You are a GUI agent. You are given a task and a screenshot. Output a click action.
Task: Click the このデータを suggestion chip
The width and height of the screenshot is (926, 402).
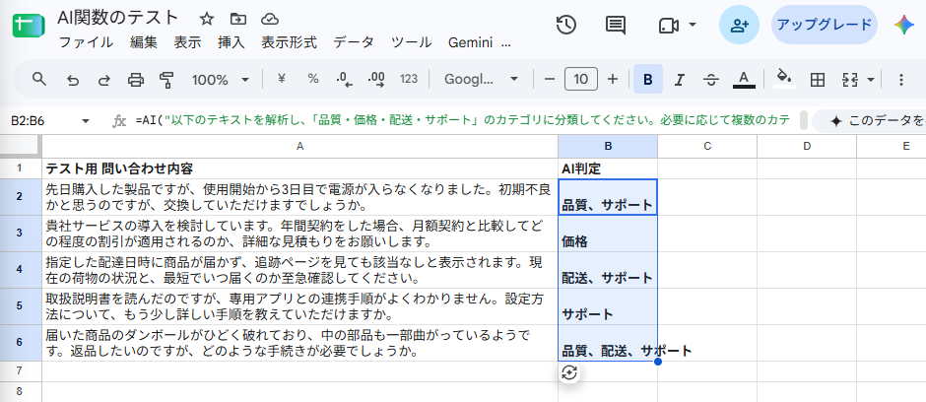pos(869,121)
